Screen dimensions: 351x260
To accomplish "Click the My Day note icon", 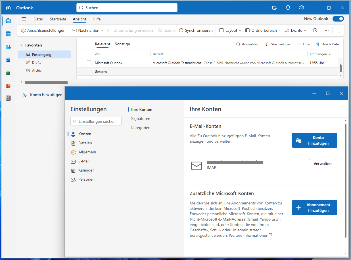I will (x=274, y=8).
